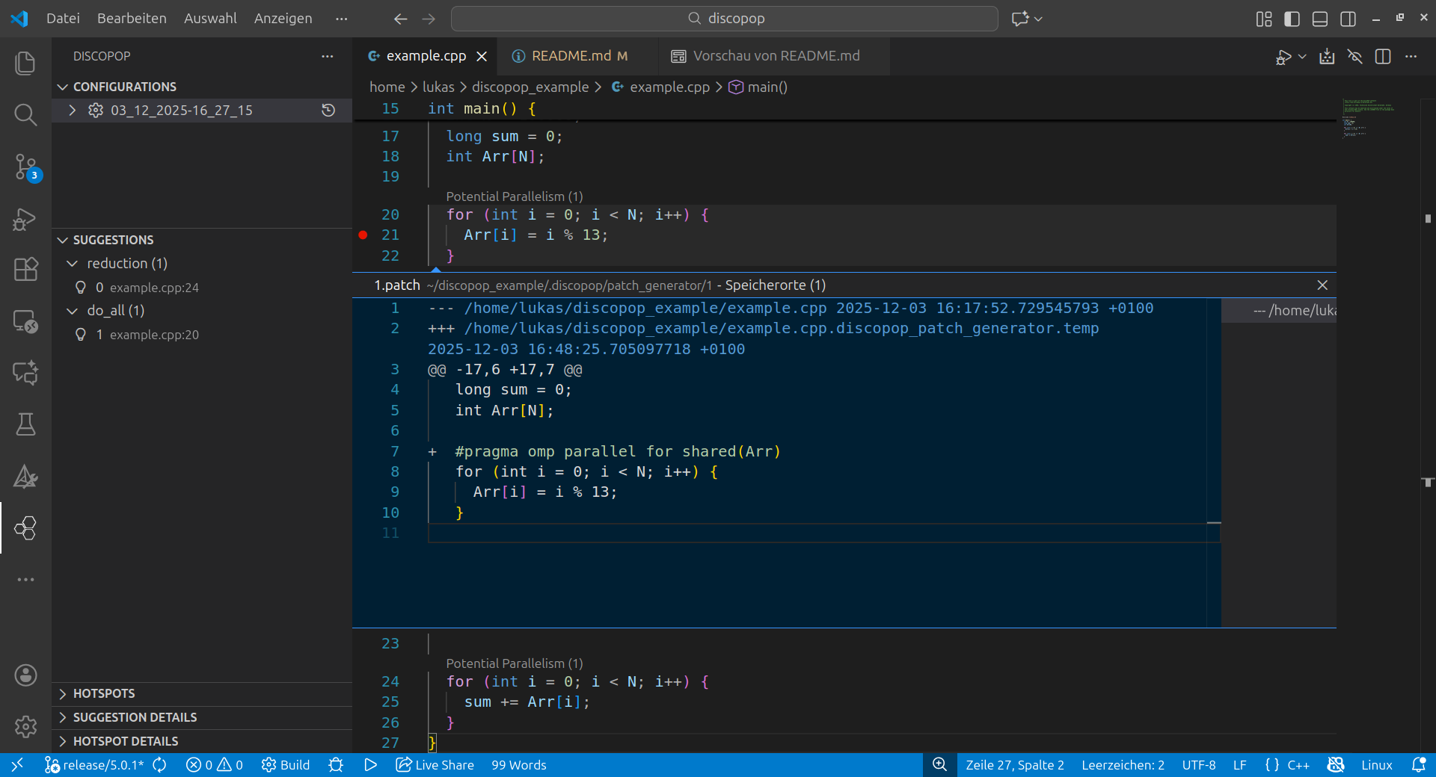Open notifications bell in status bar
Viewport: 1436px width, 777px height.
pos(1419,765)
